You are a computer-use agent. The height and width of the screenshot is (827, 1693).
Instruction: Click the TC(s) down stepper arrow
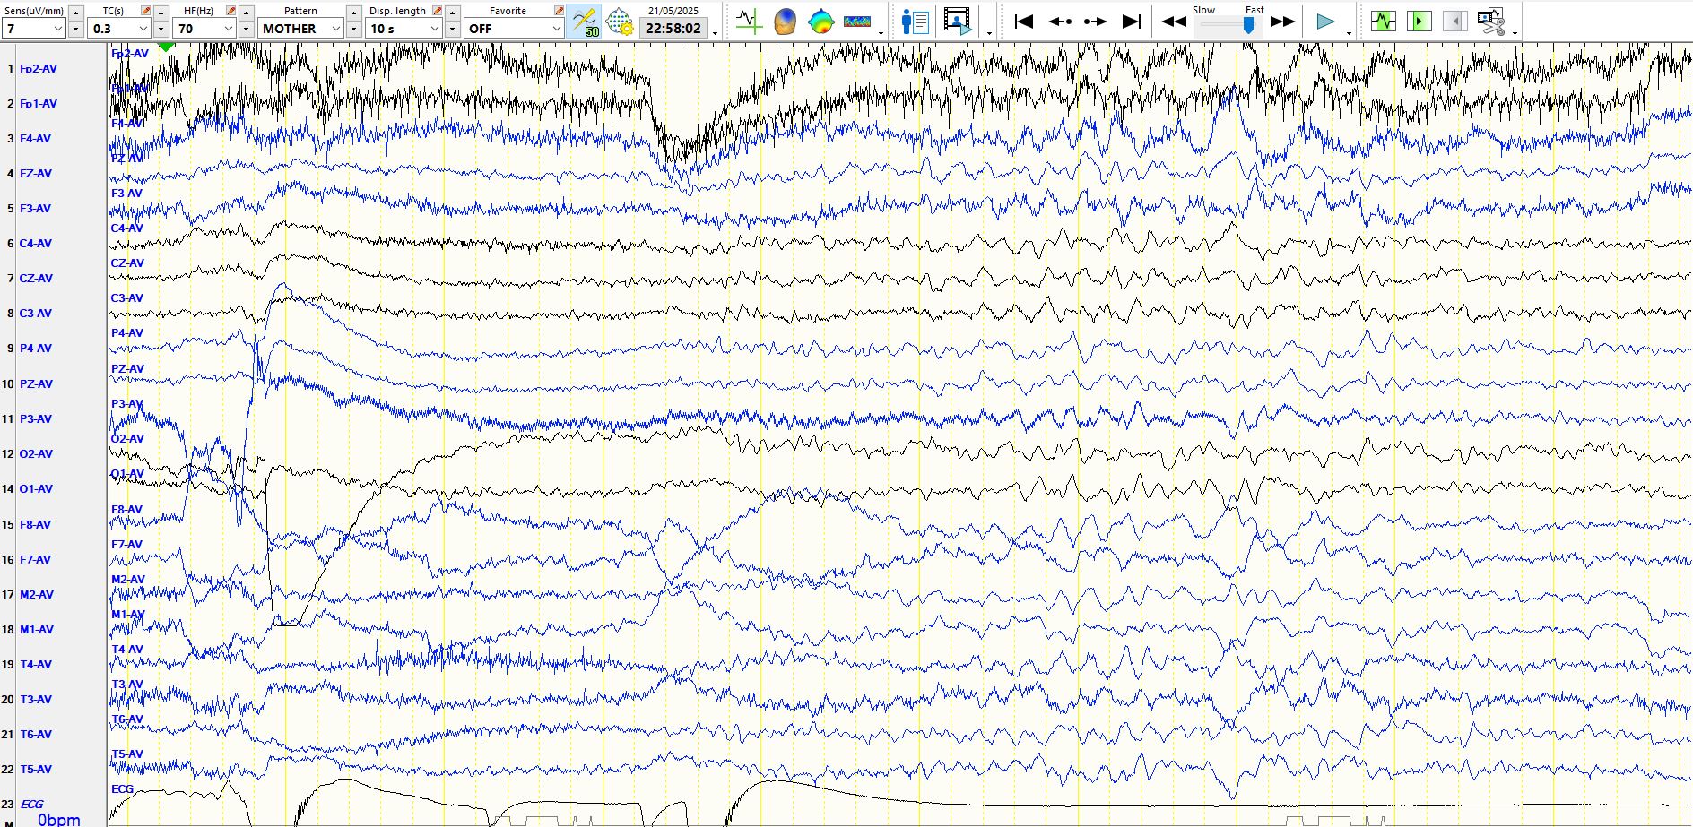[x=161, y=29]
